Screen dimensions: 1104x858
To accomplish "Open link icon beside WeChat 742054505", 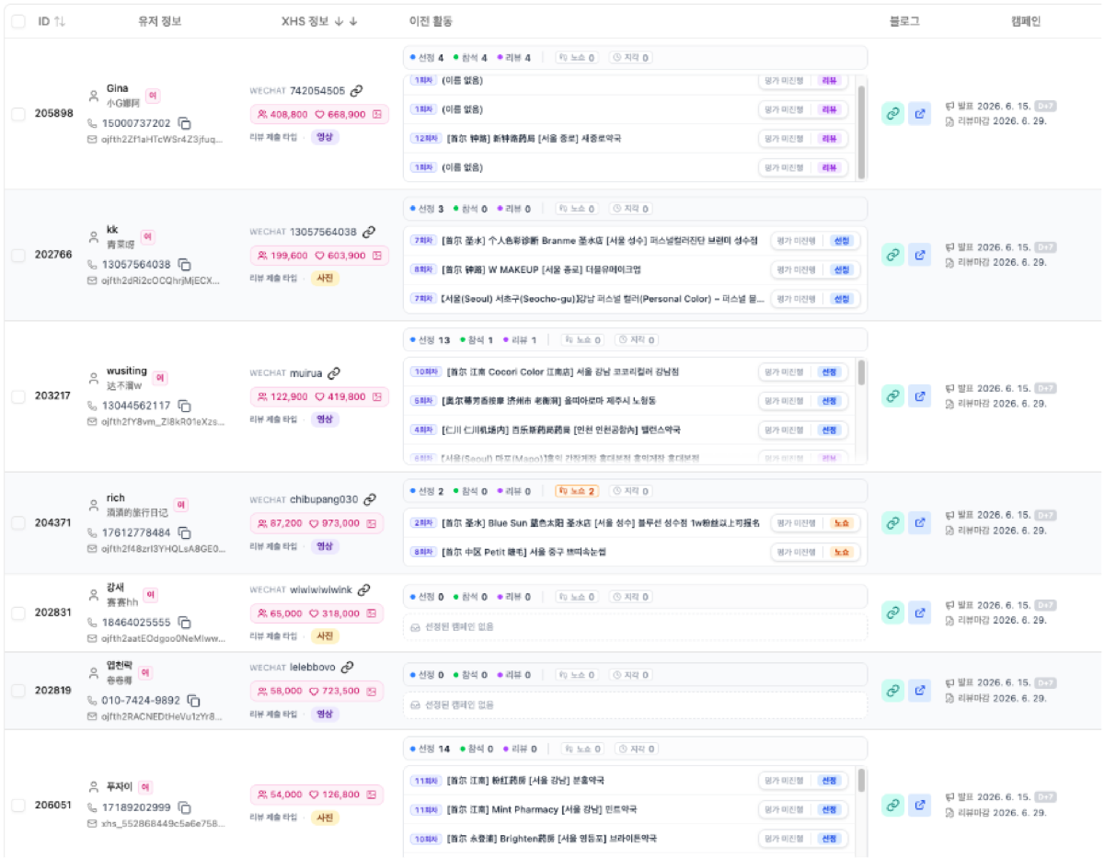I will point(357,91).
